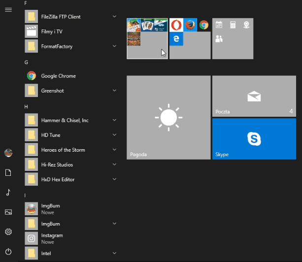Open the Candy Crush Soda tile in games folder
Screen dimensions: 302x262
[x=134, y=25]
